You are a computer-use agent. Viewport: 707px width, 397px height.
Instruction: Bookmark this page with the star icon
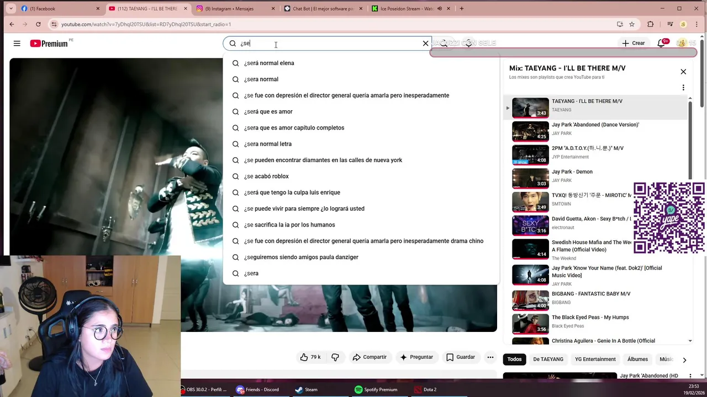pyautogui.click(x=632, y=24)
